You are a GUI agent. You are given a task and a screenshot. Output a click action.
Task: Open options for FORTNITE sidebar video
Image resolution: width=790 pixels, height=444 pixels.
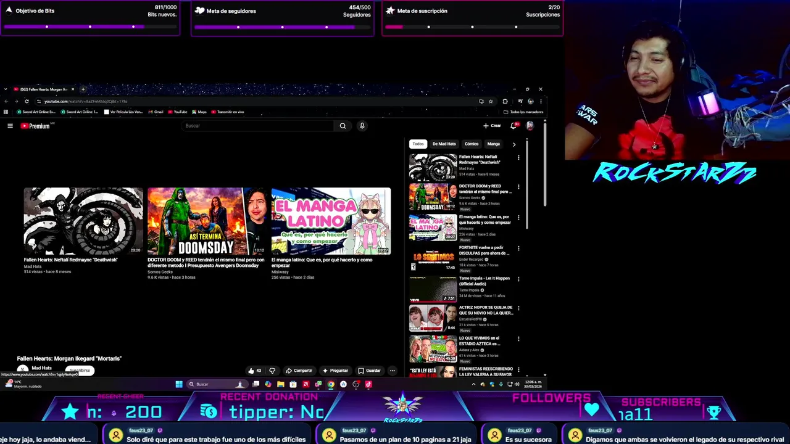(518, 249)
